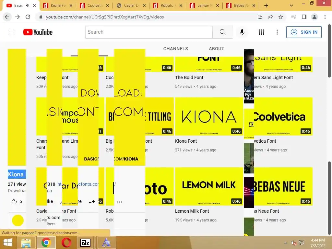Switch to the CHANNELS tab
The height and width of the screenshot is (249, 332).
point(175,49)
